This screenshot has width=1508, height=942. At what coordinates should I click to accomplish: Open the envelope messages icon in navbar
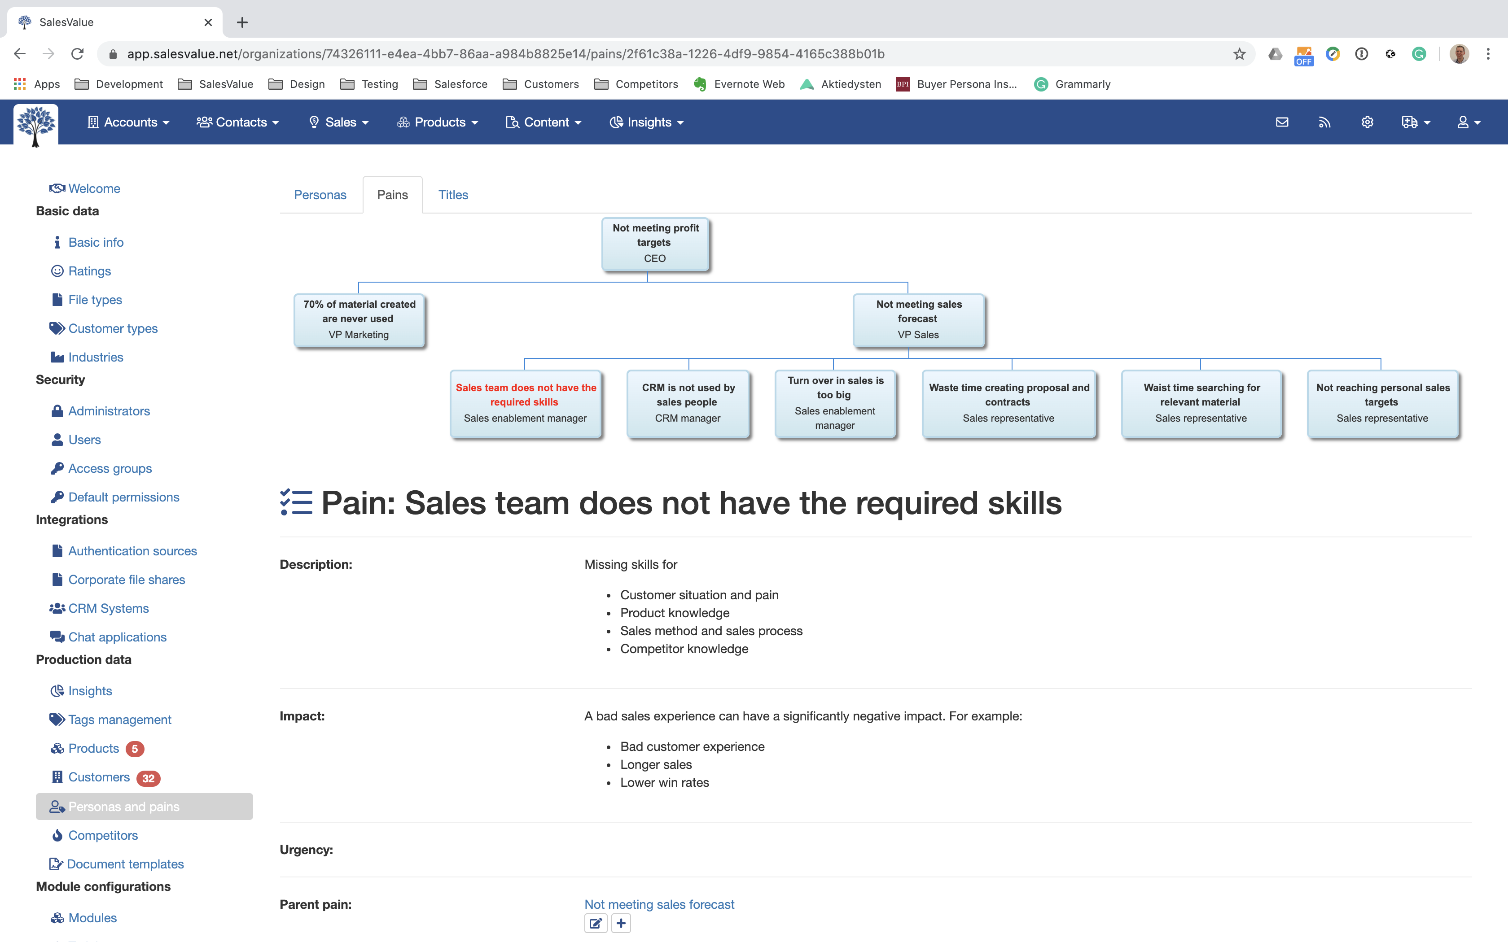tap(1282, 122)
